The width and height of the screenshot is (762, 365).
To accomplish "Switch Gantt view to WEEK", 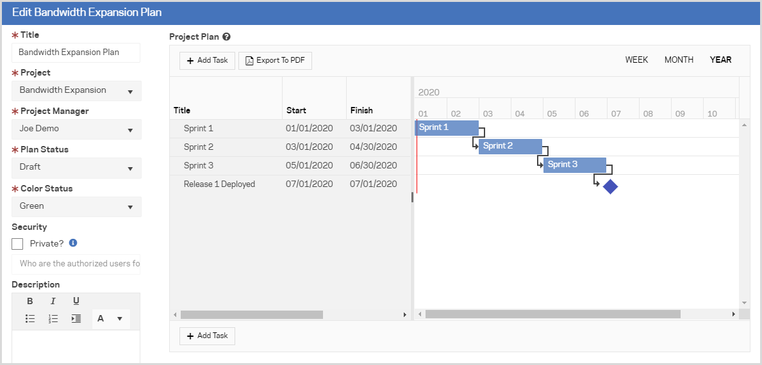I will pyautogui.click(x=636, y=60).
